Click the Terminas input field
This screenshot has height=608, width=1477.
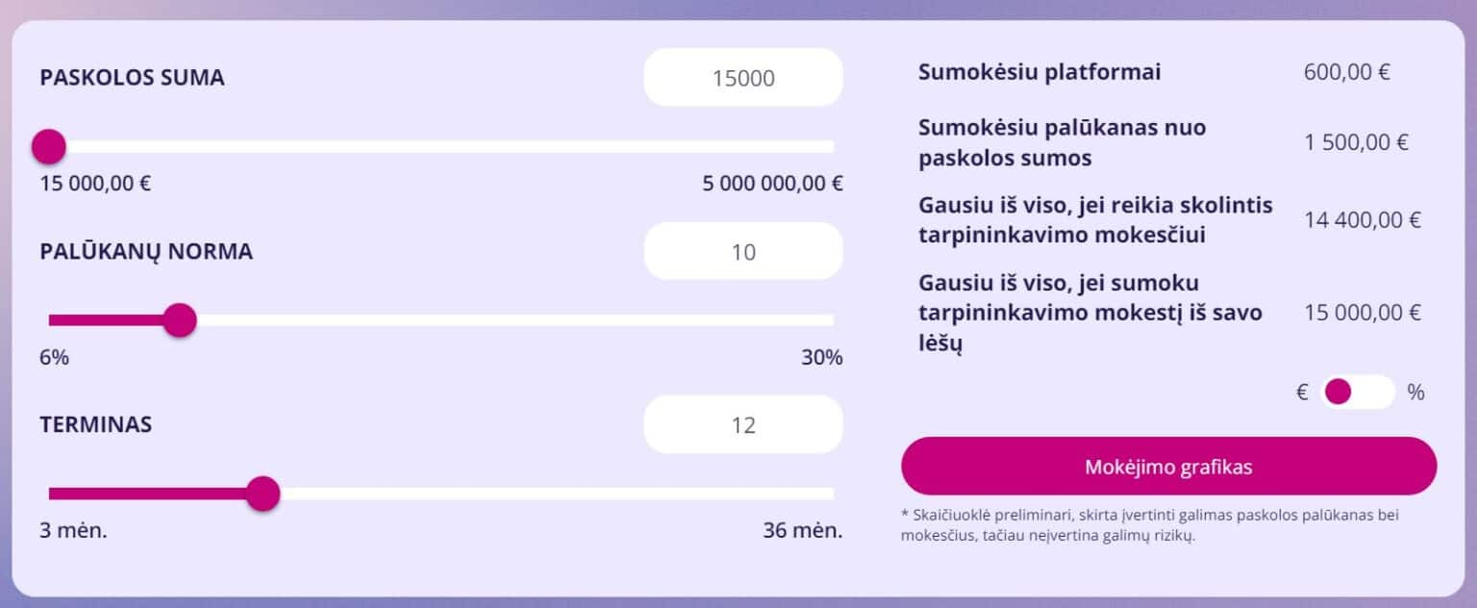coord(743,425)
